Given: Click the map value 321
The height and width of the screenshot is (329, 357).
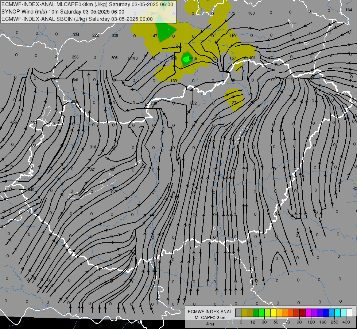Looking at the screenshot, I should pyautogui.click(x=93, y=169).
